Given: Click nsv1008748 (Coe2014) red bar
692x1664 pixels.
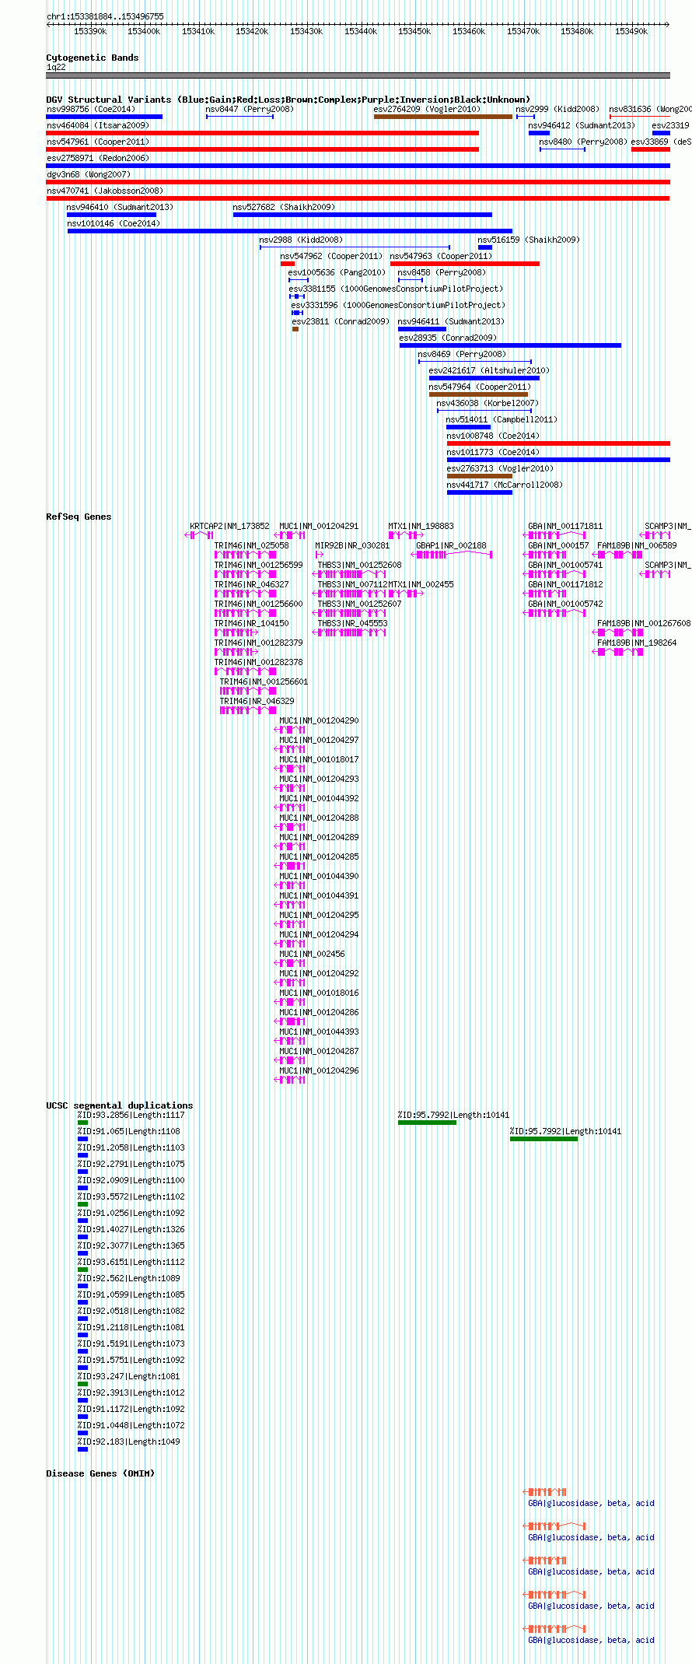Looking at the screenshot, I should click(558, 443).
